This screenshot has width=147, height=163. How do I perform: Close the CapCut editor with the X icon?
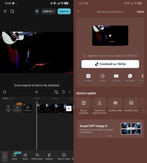click(5, 11)
